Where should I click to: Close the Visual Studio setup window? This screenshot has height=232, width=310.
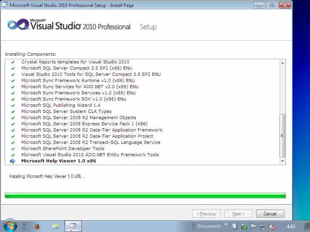point(285,5)
